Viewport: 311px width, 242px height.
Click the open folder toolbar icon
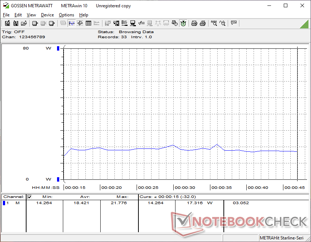(24, 23)
